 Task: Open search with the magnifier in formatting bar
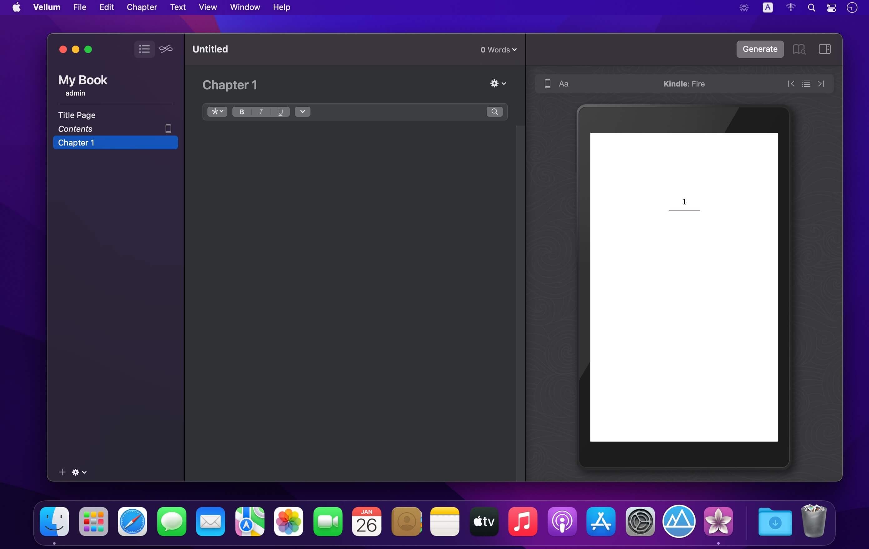tap(494, 112)
